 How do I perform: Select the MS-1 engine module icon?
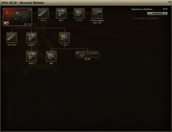tap(61, 13)
